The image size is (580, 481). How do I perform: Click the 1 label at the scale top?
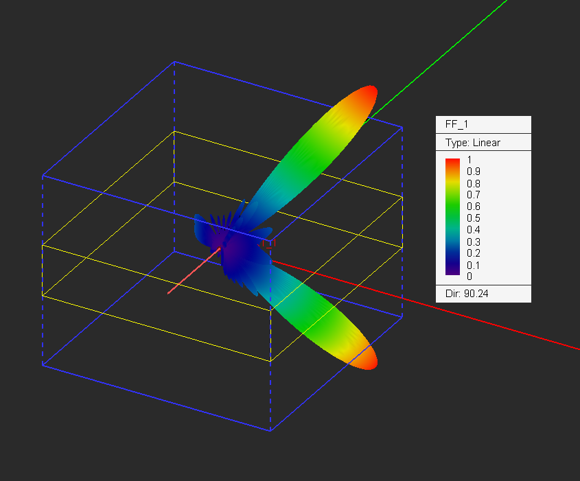469,159
